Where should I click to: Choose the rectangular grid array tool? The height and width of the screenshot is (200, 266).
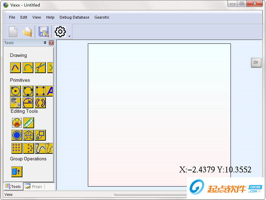(17, 148)
